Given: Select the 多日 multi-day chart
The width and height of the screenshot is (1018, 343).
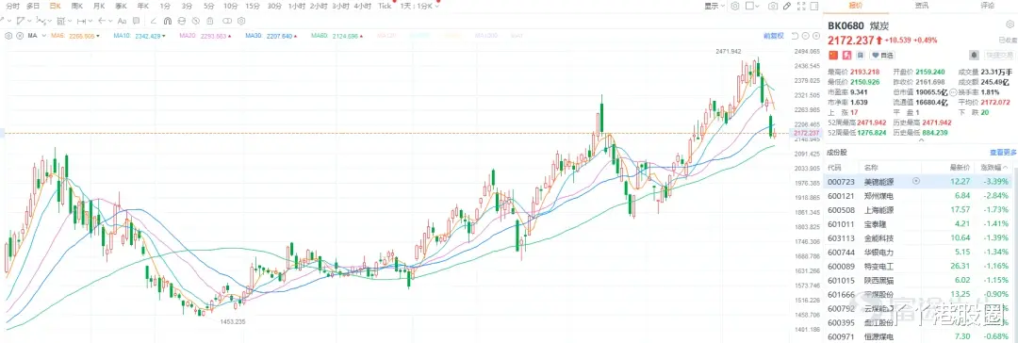Looking at the screenshot, I should point(33,6).
